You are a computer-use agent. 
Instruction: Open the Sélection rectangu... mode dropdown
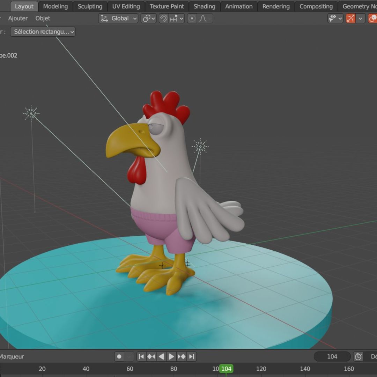(43, 32)
